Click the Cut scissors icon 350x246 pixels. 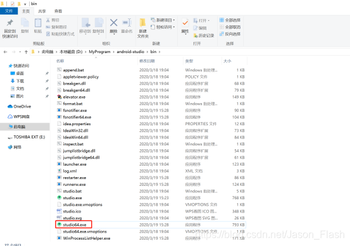48,20
